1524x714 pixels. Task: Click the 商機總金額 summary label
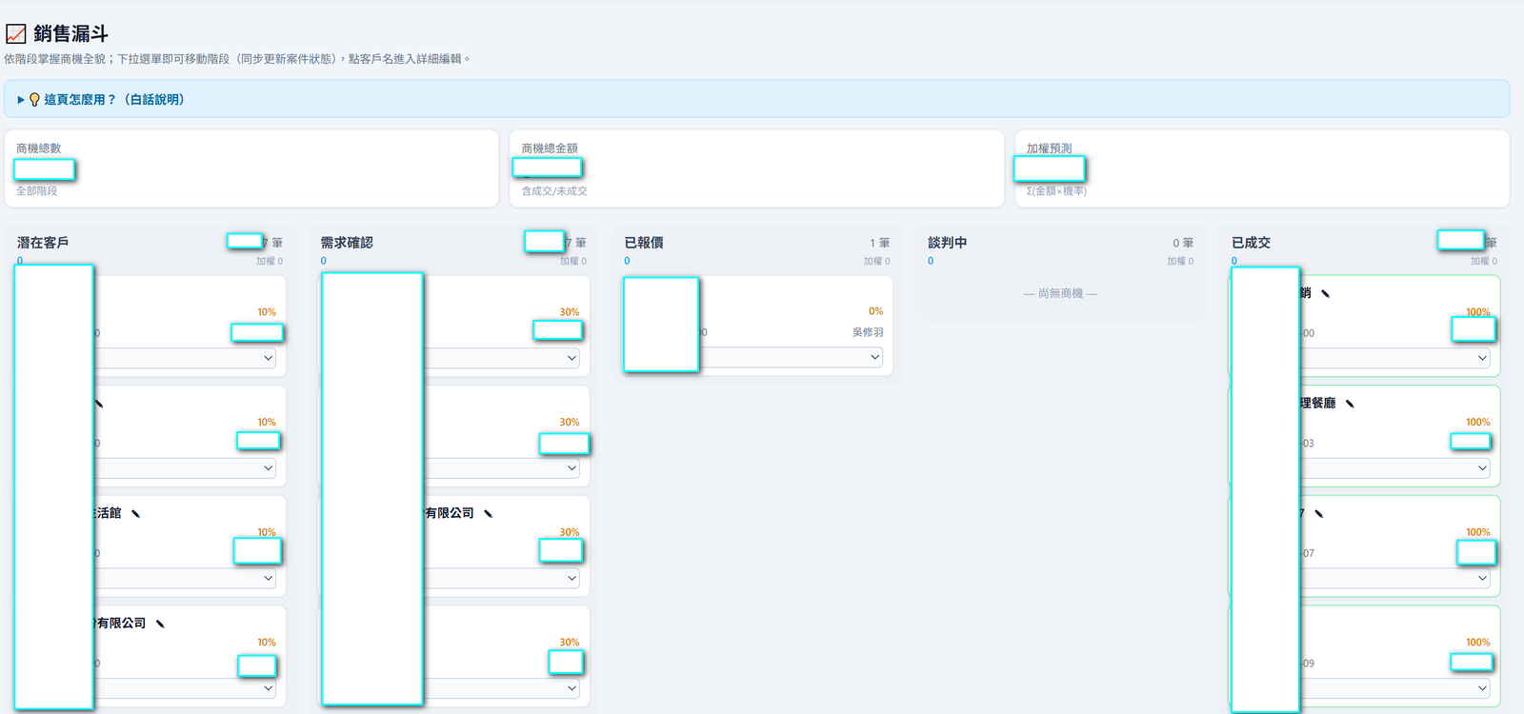550,149
